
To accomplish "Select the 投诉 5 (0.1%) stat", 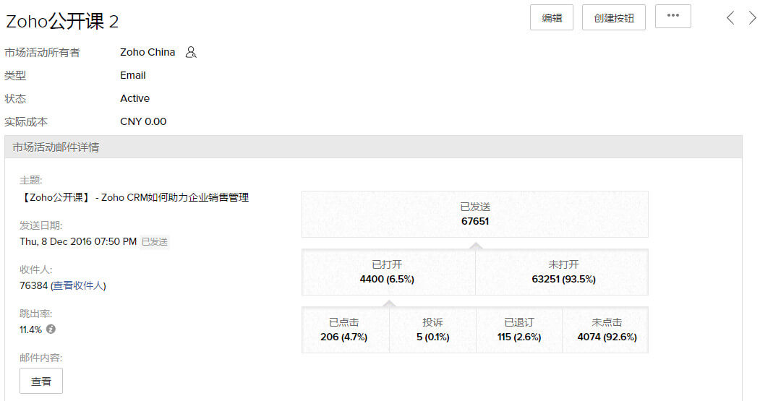I will click(432, 329).
